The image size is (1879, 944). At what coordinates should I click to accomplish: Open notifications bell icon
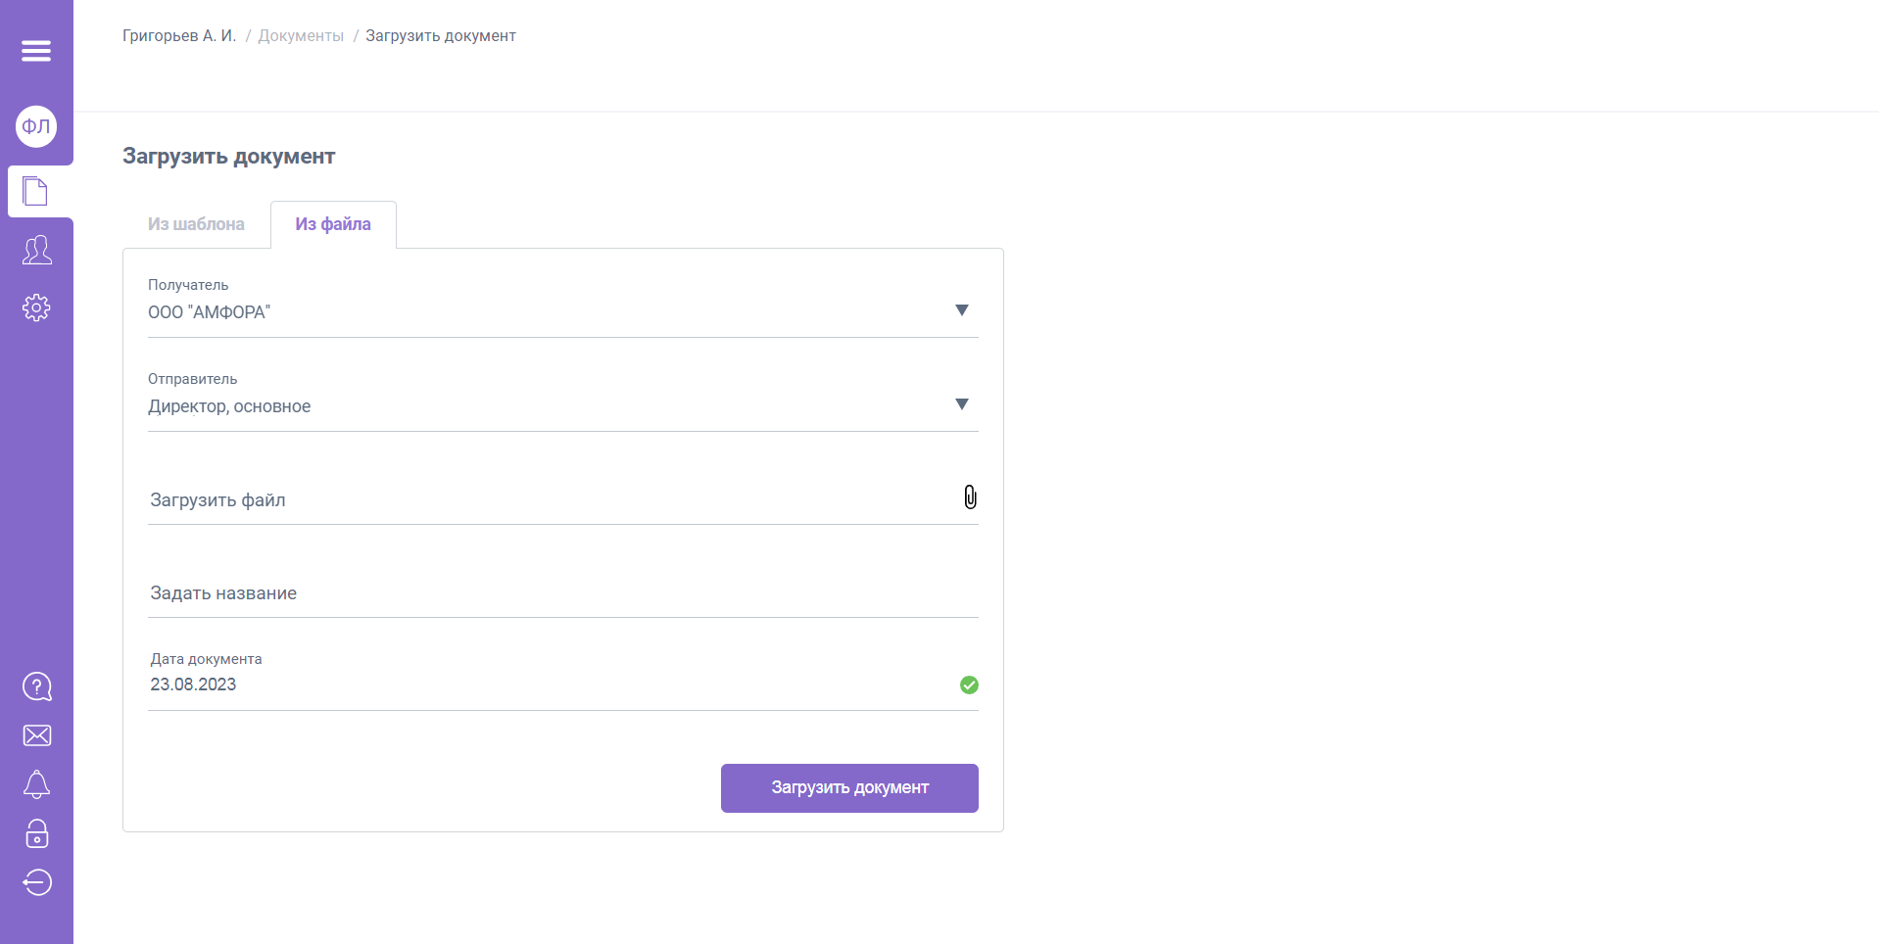(x=36, y=784)
